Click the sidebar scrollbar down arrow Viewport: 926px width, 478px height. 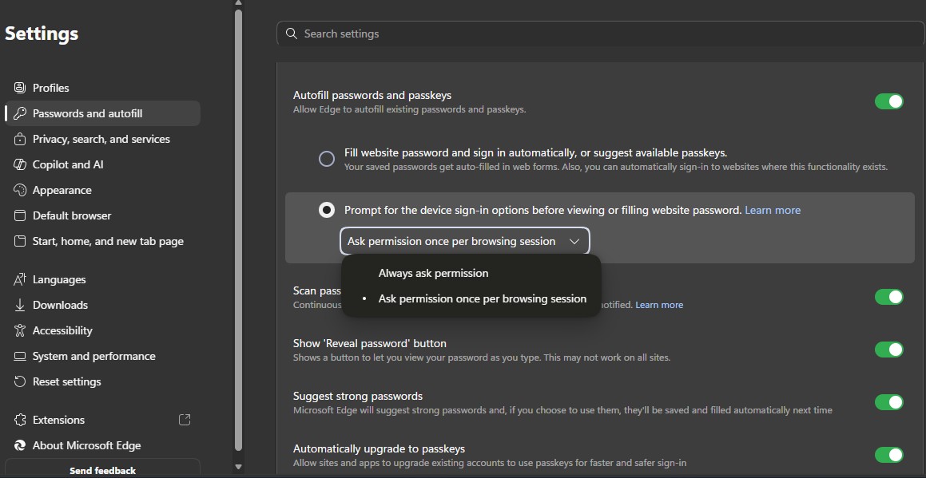(238, 467)
